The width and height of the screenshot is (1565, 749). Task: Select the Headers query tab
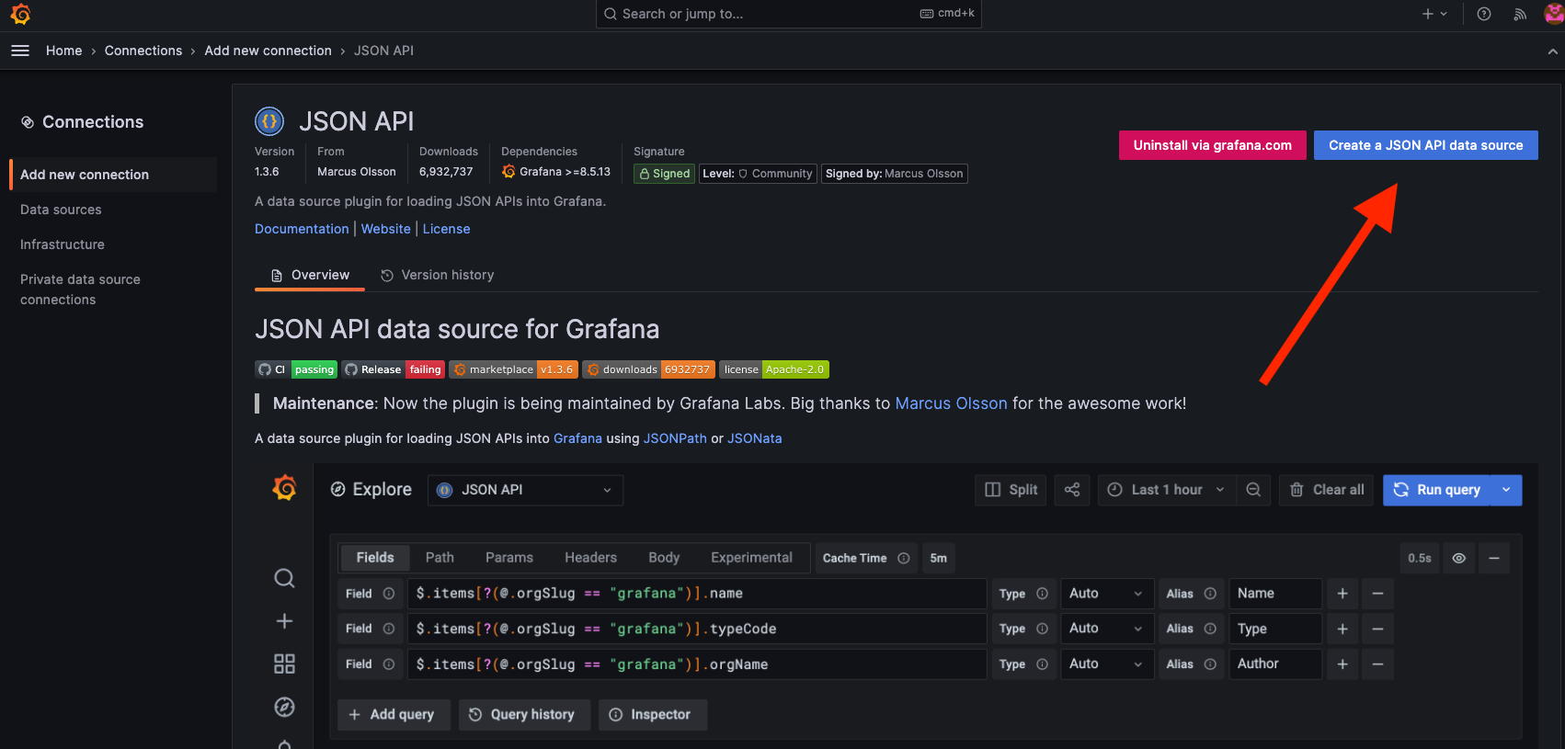[x=590, y=558]
